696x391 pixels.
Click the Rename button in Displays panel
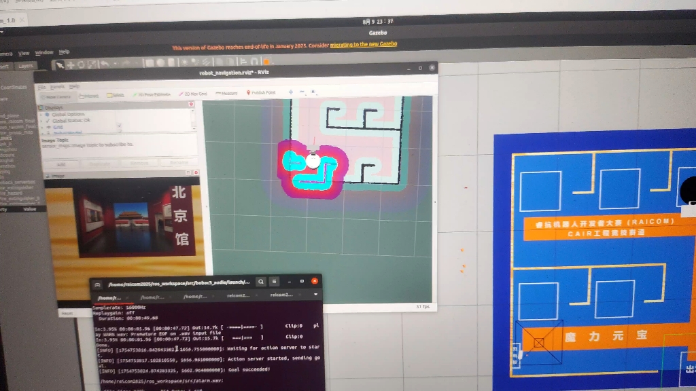coord(179,163)
